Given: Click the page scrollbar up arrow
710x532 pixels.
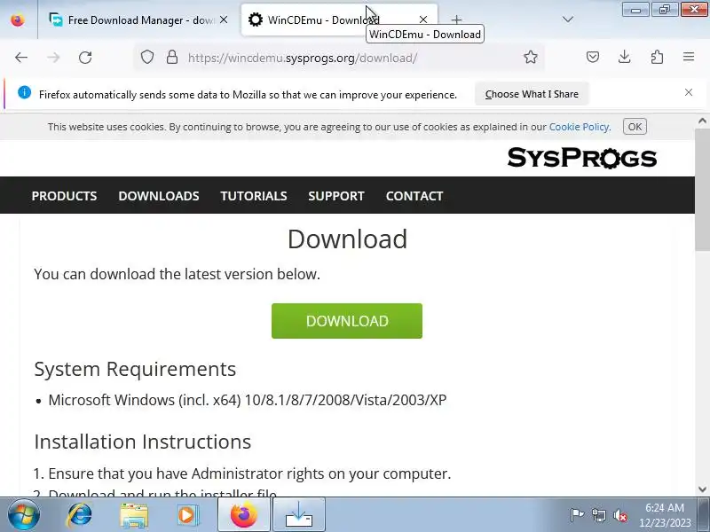Looking at the screenshot, I should (x=702, y=121).
